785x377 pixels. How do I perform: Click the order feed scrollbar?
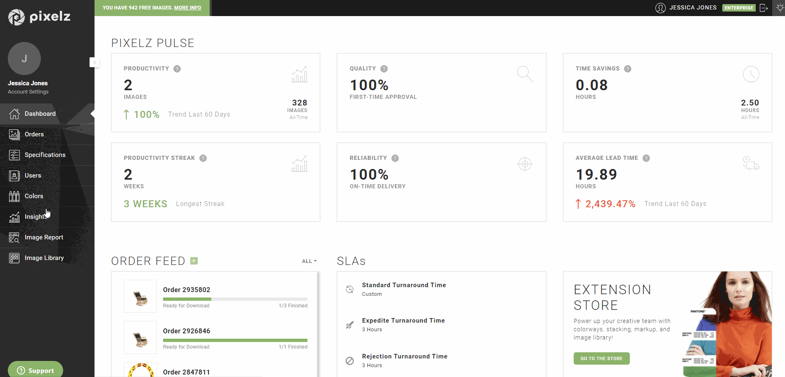(318, 324)
